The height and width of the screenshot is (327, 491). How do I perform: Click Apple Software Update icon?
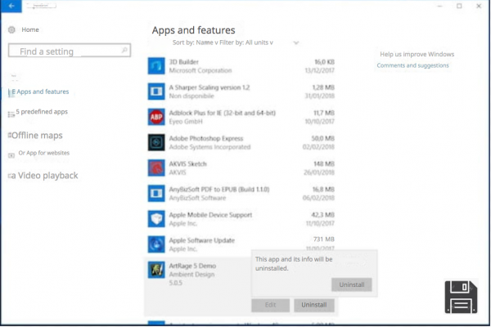[x=156, y=244]
